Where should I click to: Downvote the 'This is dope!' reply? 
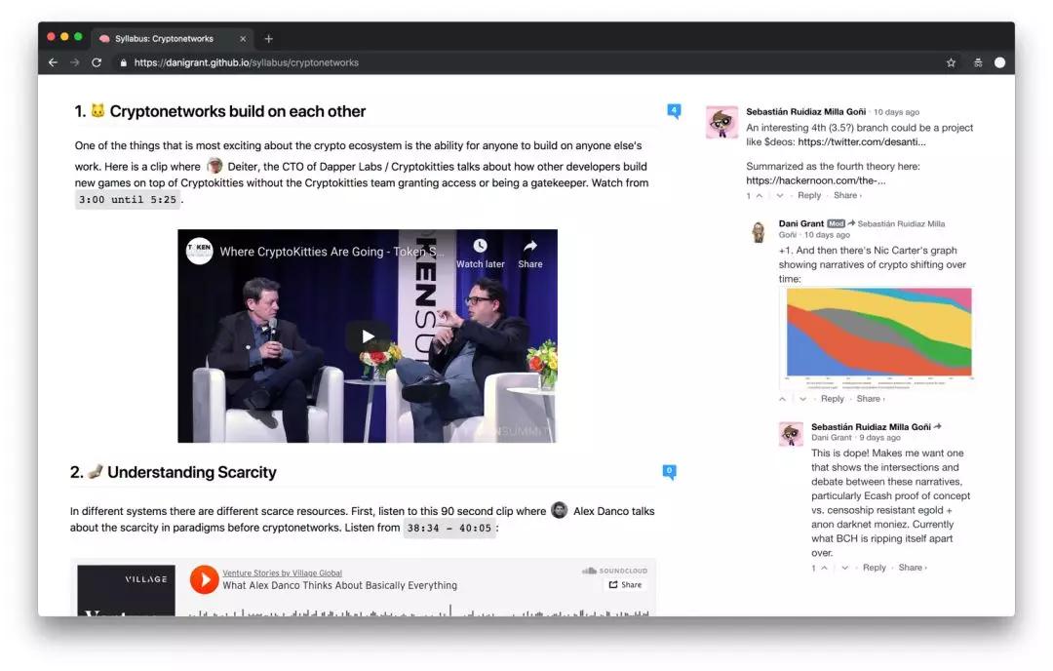(x=844, y=569)
